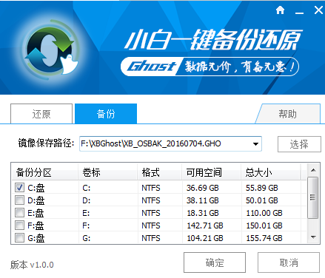Screen dimensions: 325x278
Task: Select the 150.01 GB total size cell
Action: [264, 226]
